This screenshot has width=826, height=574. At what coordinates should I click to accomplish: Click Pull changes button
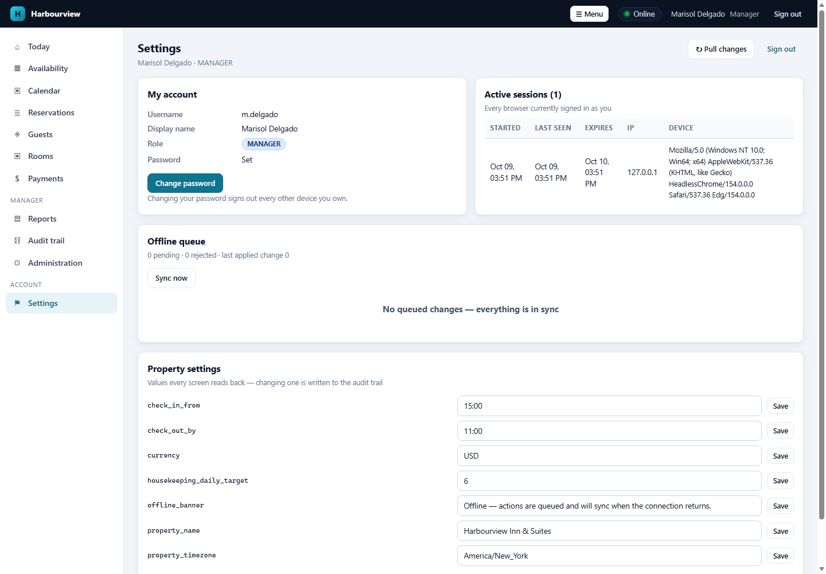[721, 49]
